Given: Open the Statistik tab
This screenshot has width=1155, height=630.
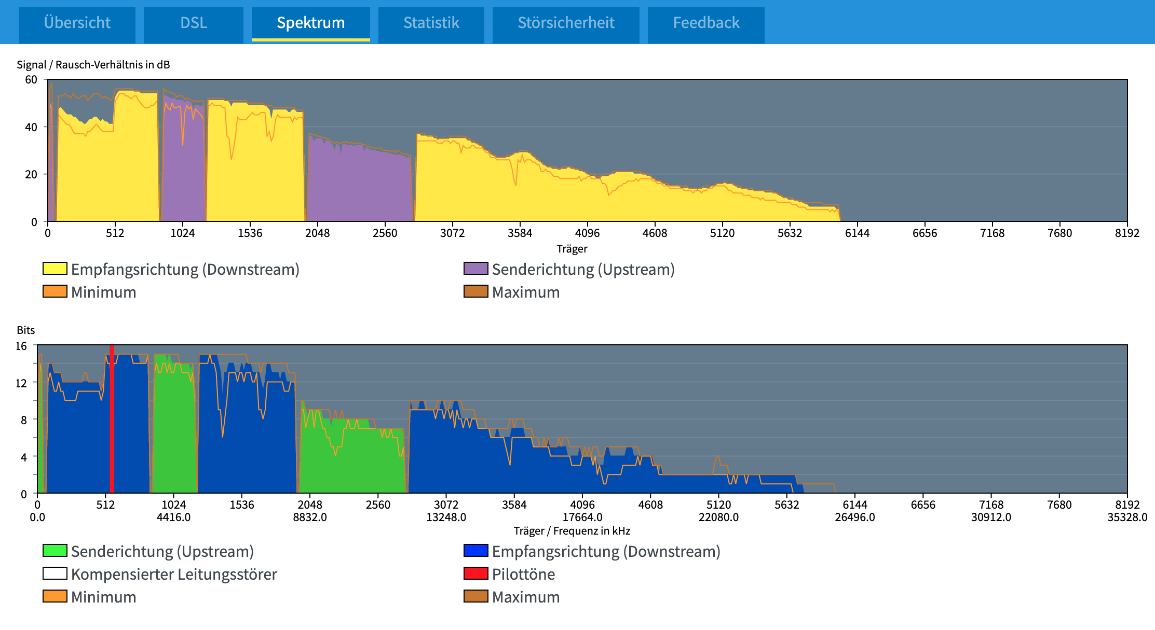Looking at the screenshot, I should [431, 23].
